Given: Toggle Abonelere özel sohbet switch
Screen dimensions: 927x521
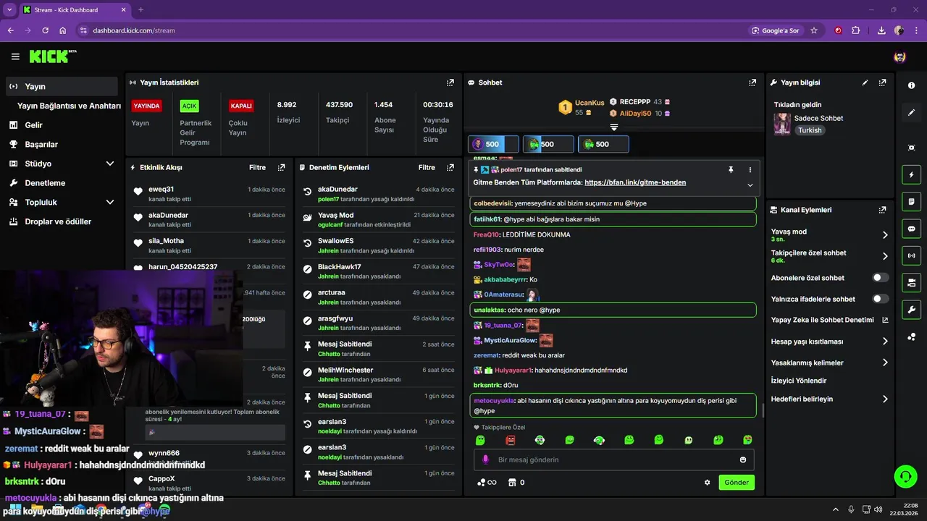Looking at the screenshot, I should (x=881, y=277).
